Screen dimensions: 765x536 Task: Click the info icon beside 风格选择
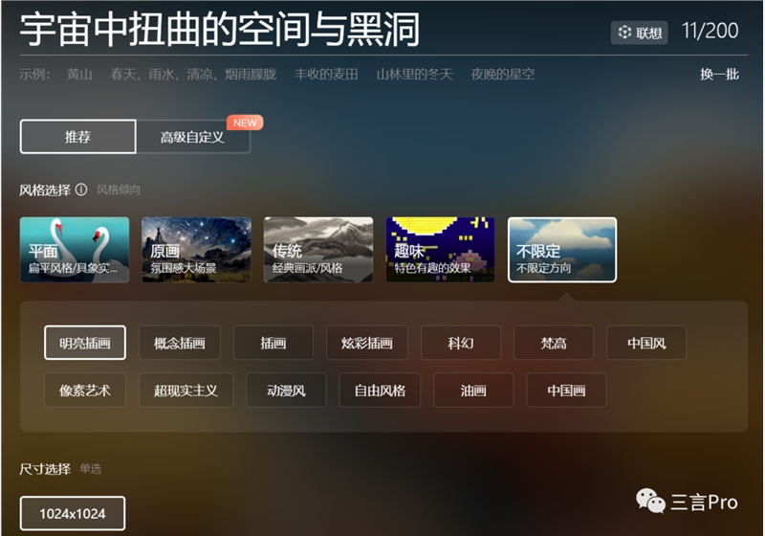coord(81,190)
